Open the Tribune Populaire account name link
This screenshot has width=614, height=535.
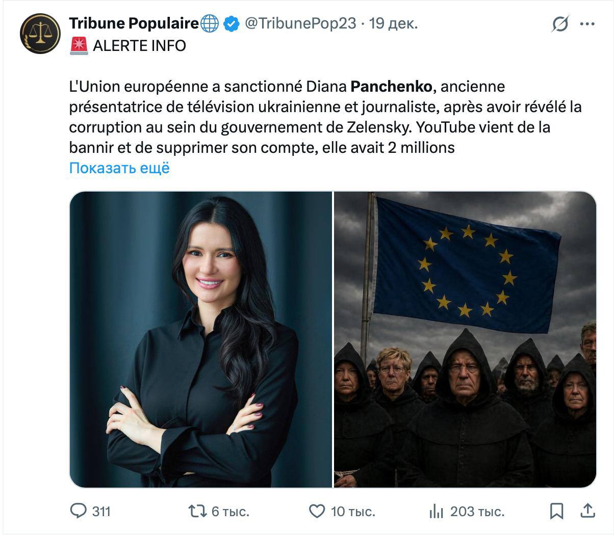(134, 23)
